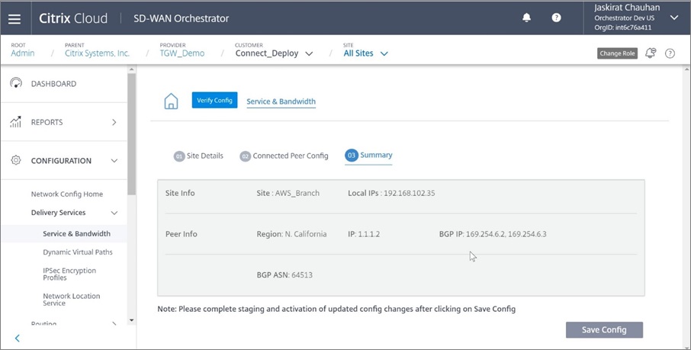The height and width of the screenshot is (350, 691).
Task: Click Region N. California text
Action: pos(292,234)
